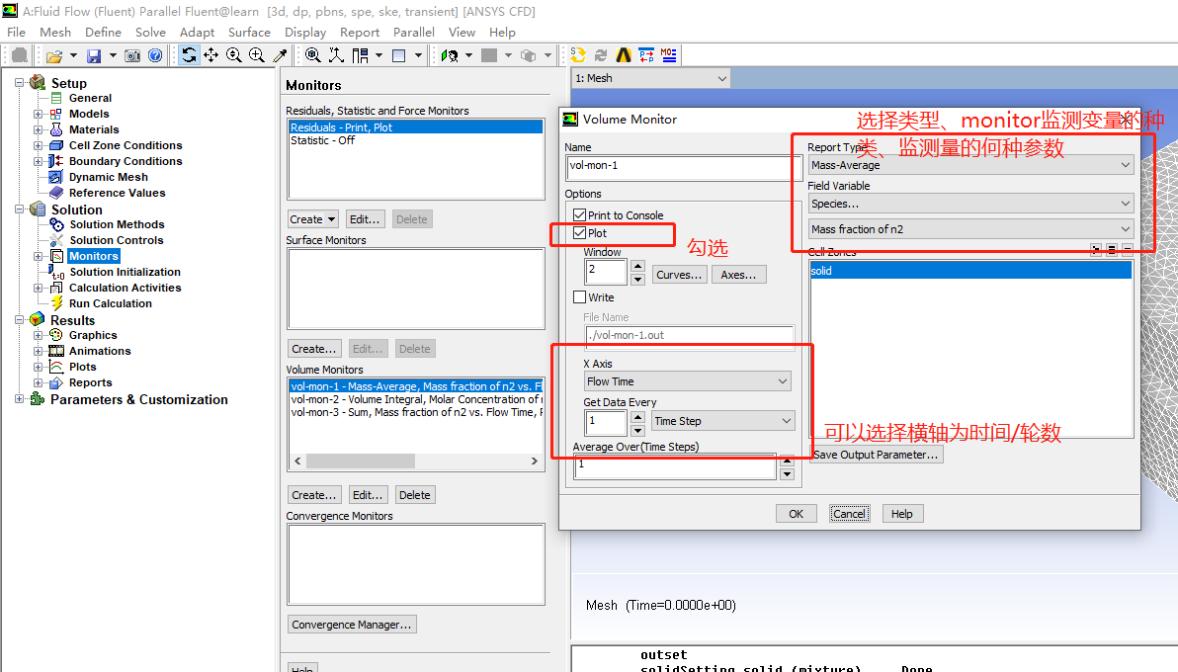This screenshot has height=672, width=1178.
Task: Expand the Boundary Conditions tree node
Action: [39, 161]
